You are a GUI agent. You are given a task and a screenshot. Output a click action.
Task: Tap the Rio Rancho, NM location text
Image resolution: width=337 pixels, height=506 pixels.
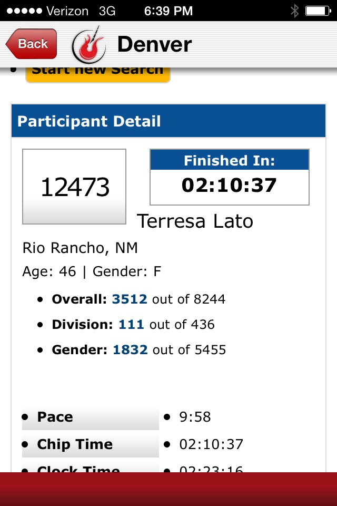coord(80,248)
